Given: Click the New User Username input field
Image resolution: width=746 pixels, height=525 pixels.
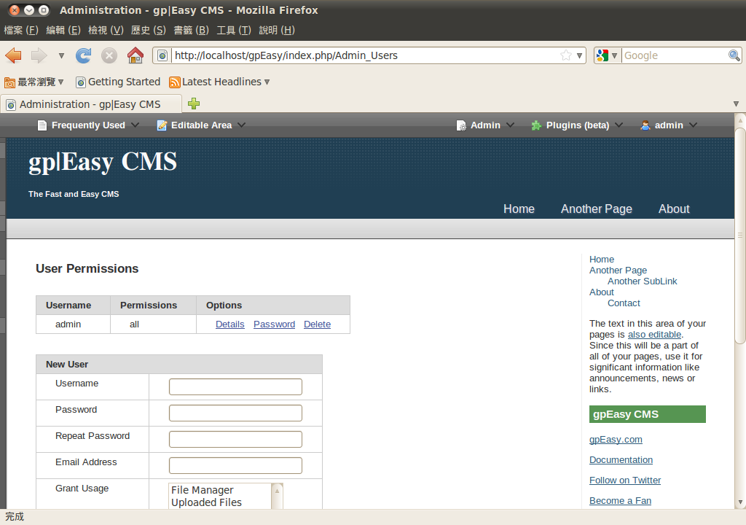Looking at the screenshot, I should tap(235, 387).
